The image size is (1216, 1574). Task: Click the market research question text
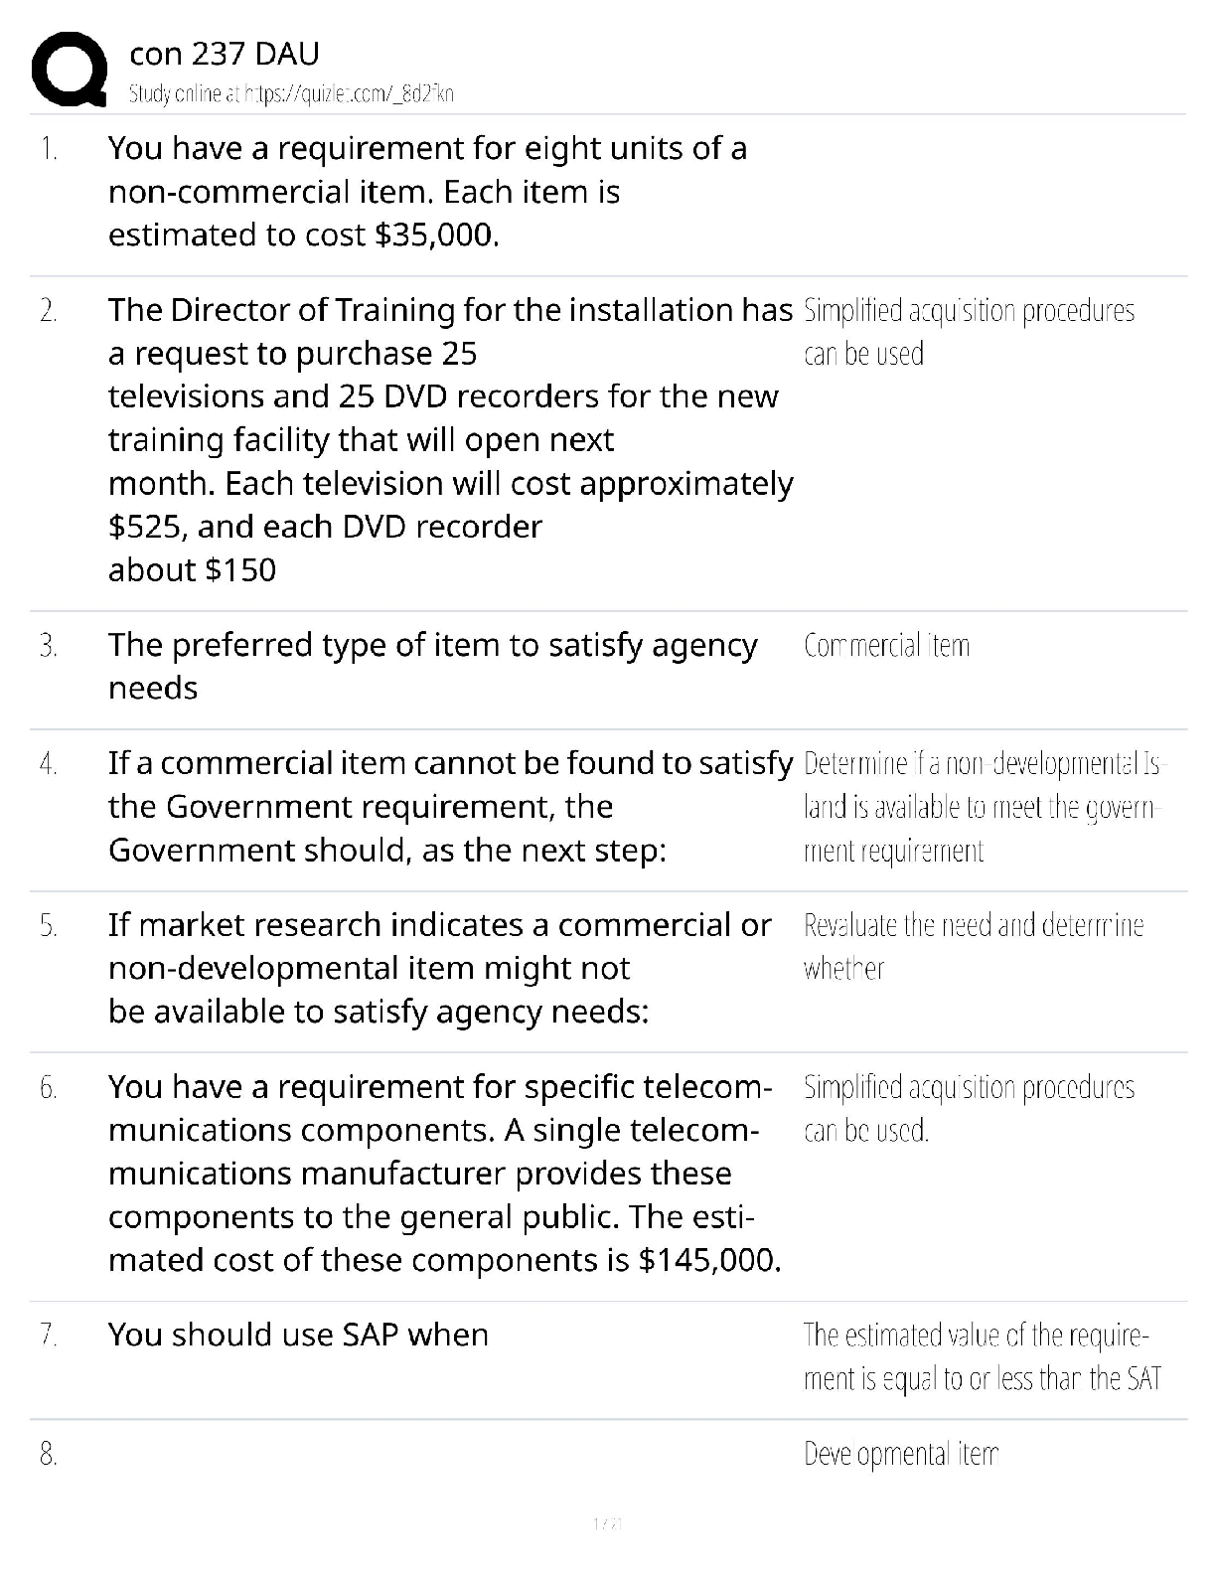pyautogui.click(x=439, y=968)
